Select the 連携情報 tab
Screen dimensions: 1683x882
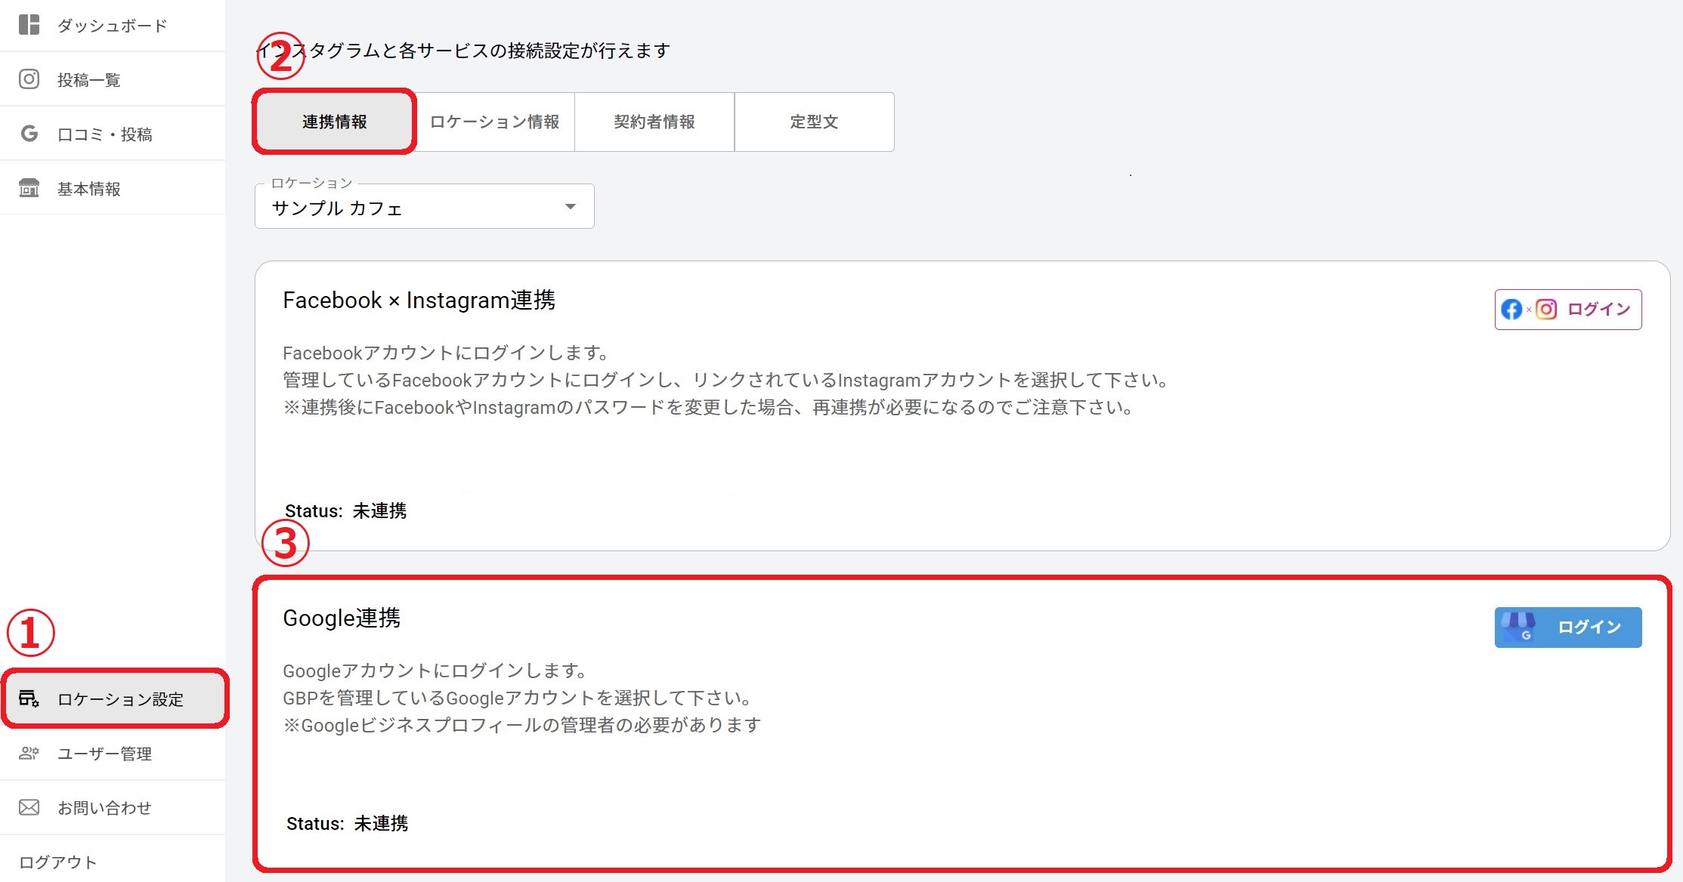coord(334,122)
